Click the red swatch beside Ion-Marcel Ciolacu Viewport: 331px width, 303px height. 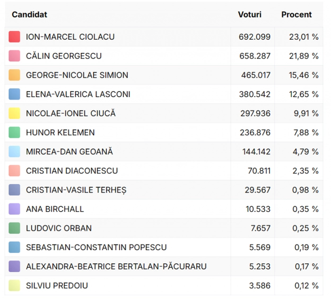(x=15, y=37)
